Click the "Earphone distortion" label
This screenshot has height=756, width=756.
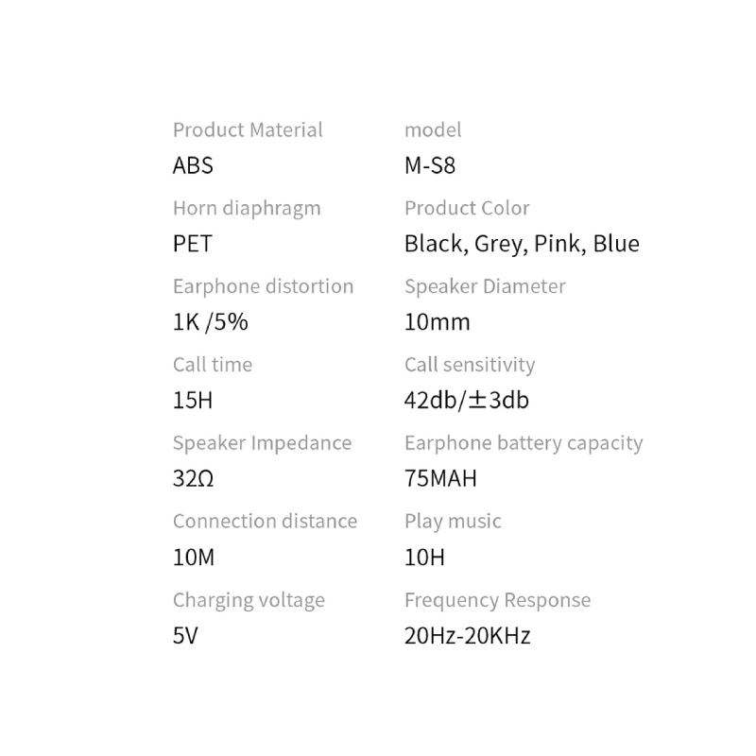pos(263,286)
